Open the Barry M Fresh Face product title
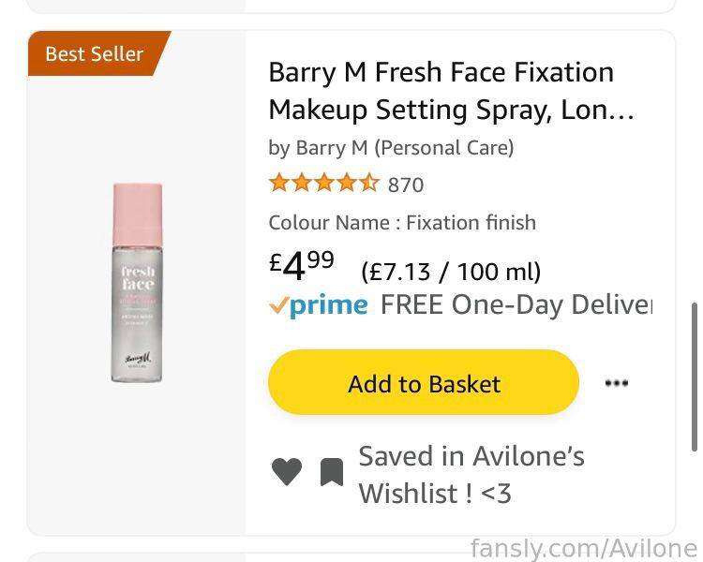The width and height of the screenshot is (703, 562). tap(451, 91)
